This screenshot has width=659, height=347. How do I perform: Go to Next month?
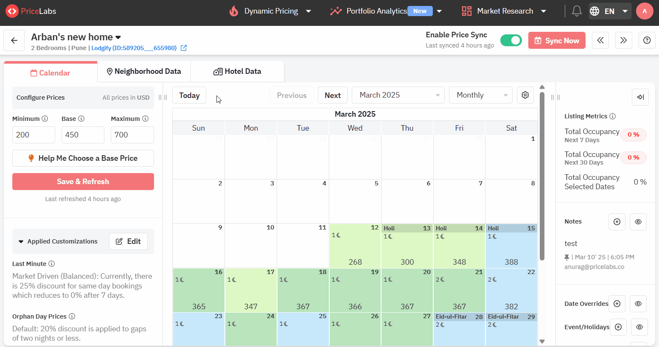[333, 95]
